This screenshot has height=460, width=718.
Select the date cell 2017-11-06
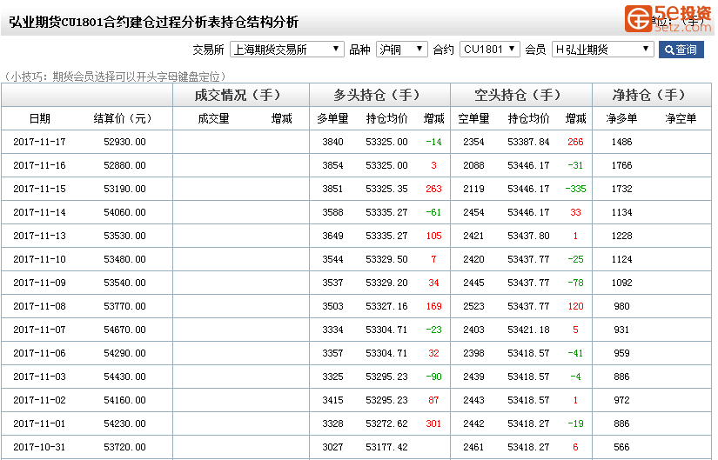pos(39,353)
